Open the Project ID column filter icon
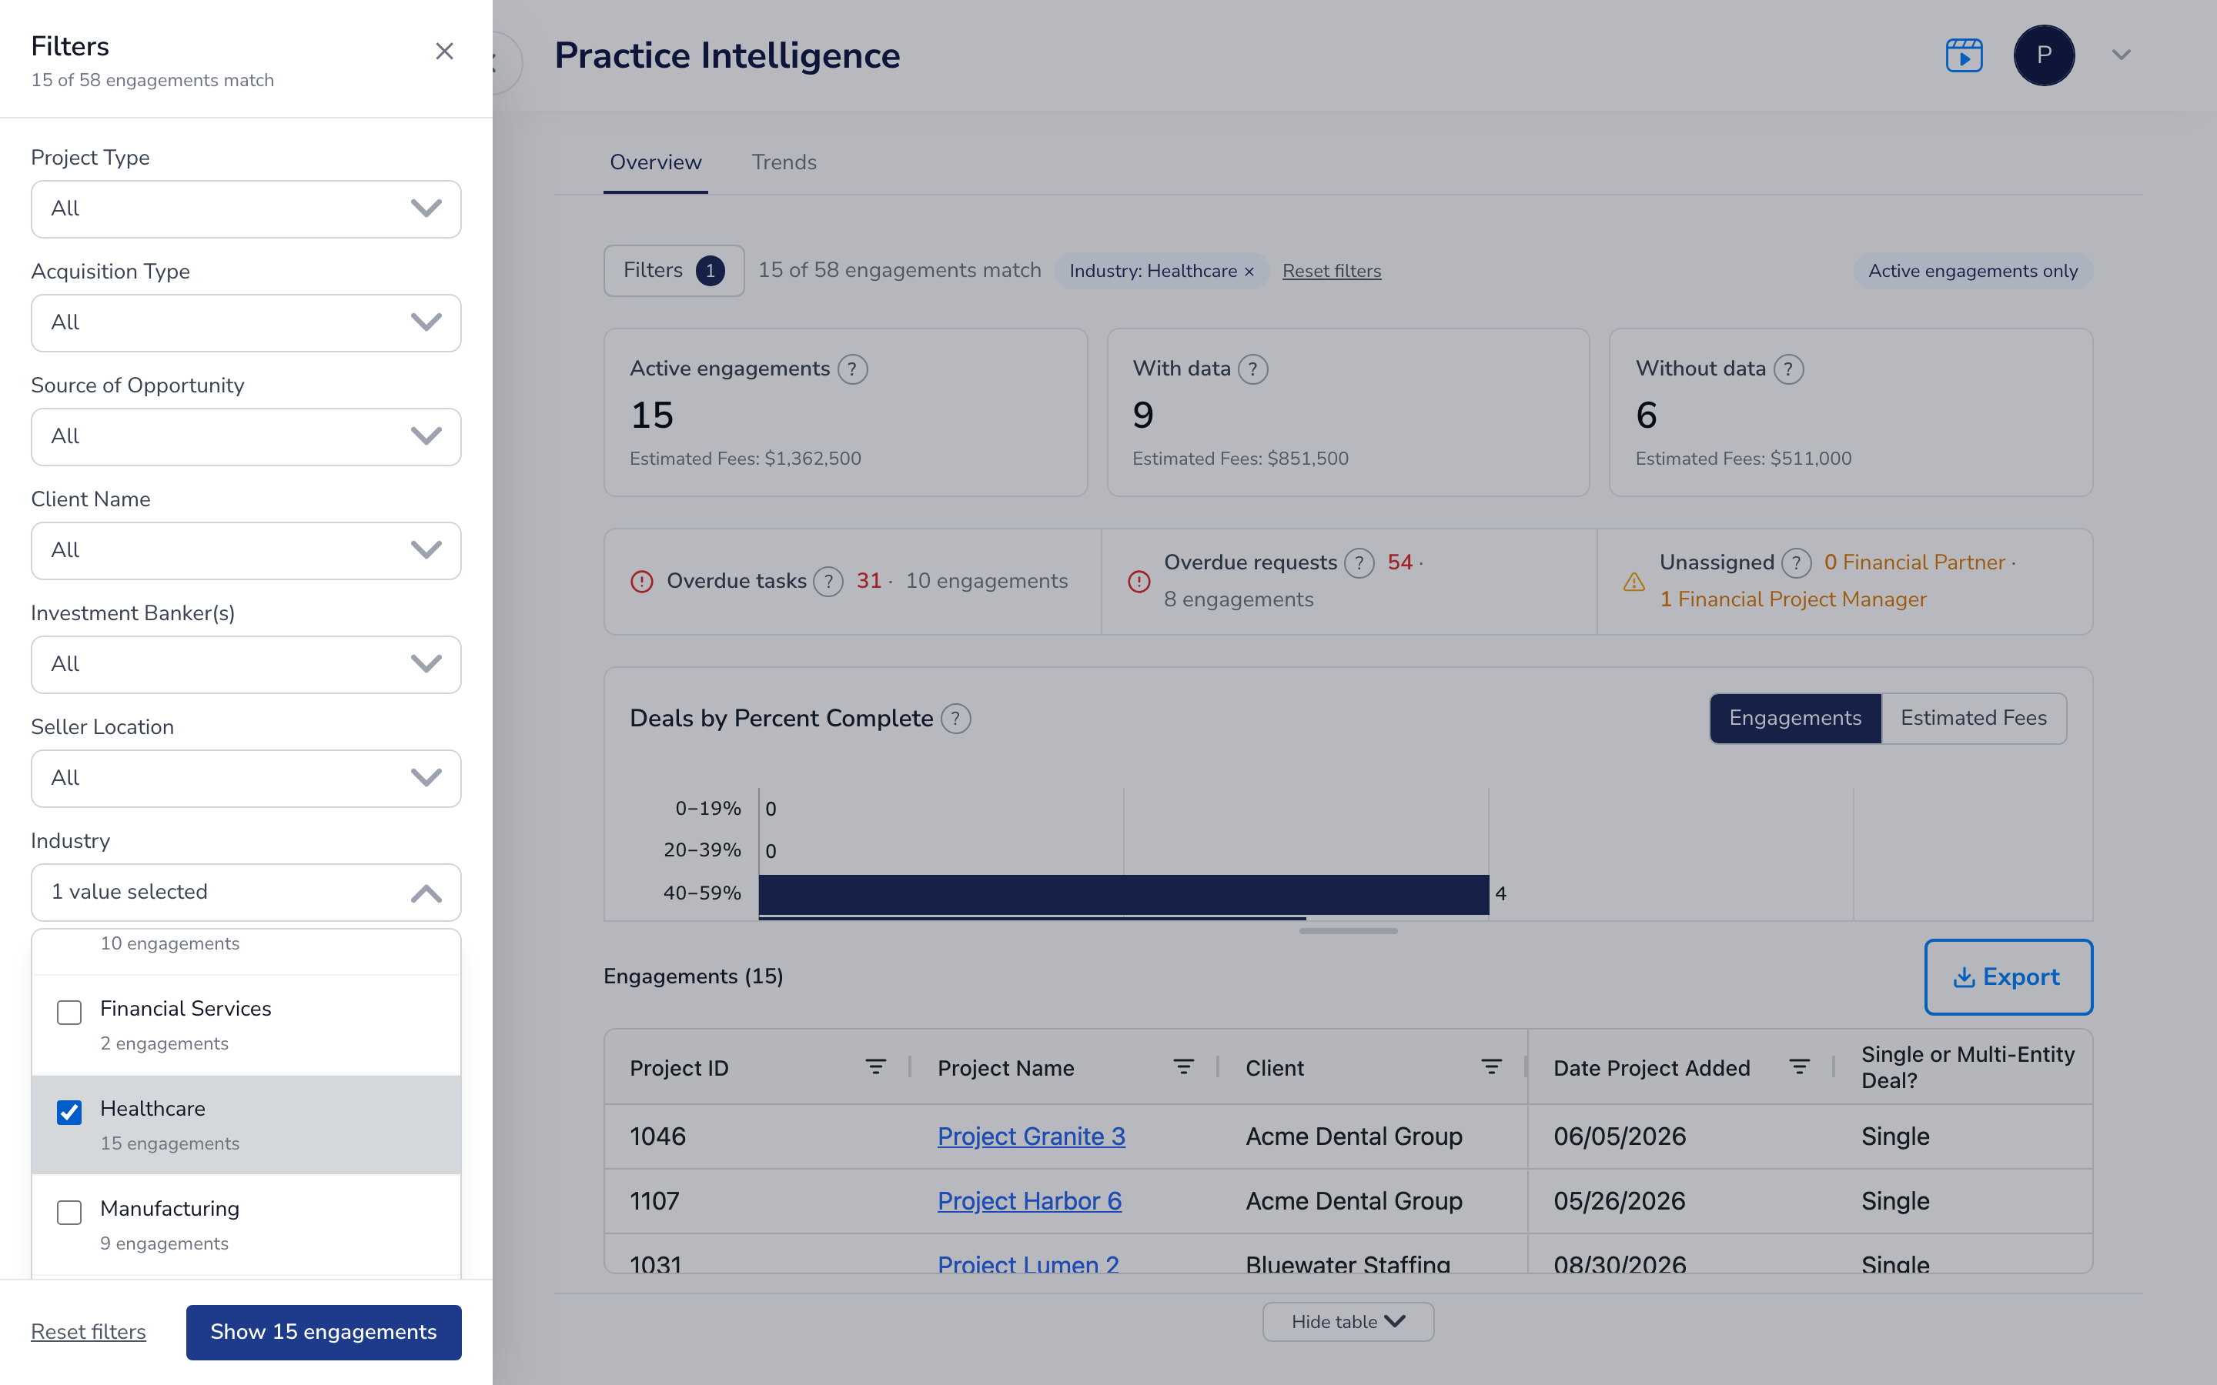Screen dimensions: 2217x1385 (876, 1067)
